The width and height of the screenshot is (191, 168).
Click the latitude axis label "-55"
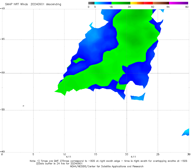[x=2, y=109]
